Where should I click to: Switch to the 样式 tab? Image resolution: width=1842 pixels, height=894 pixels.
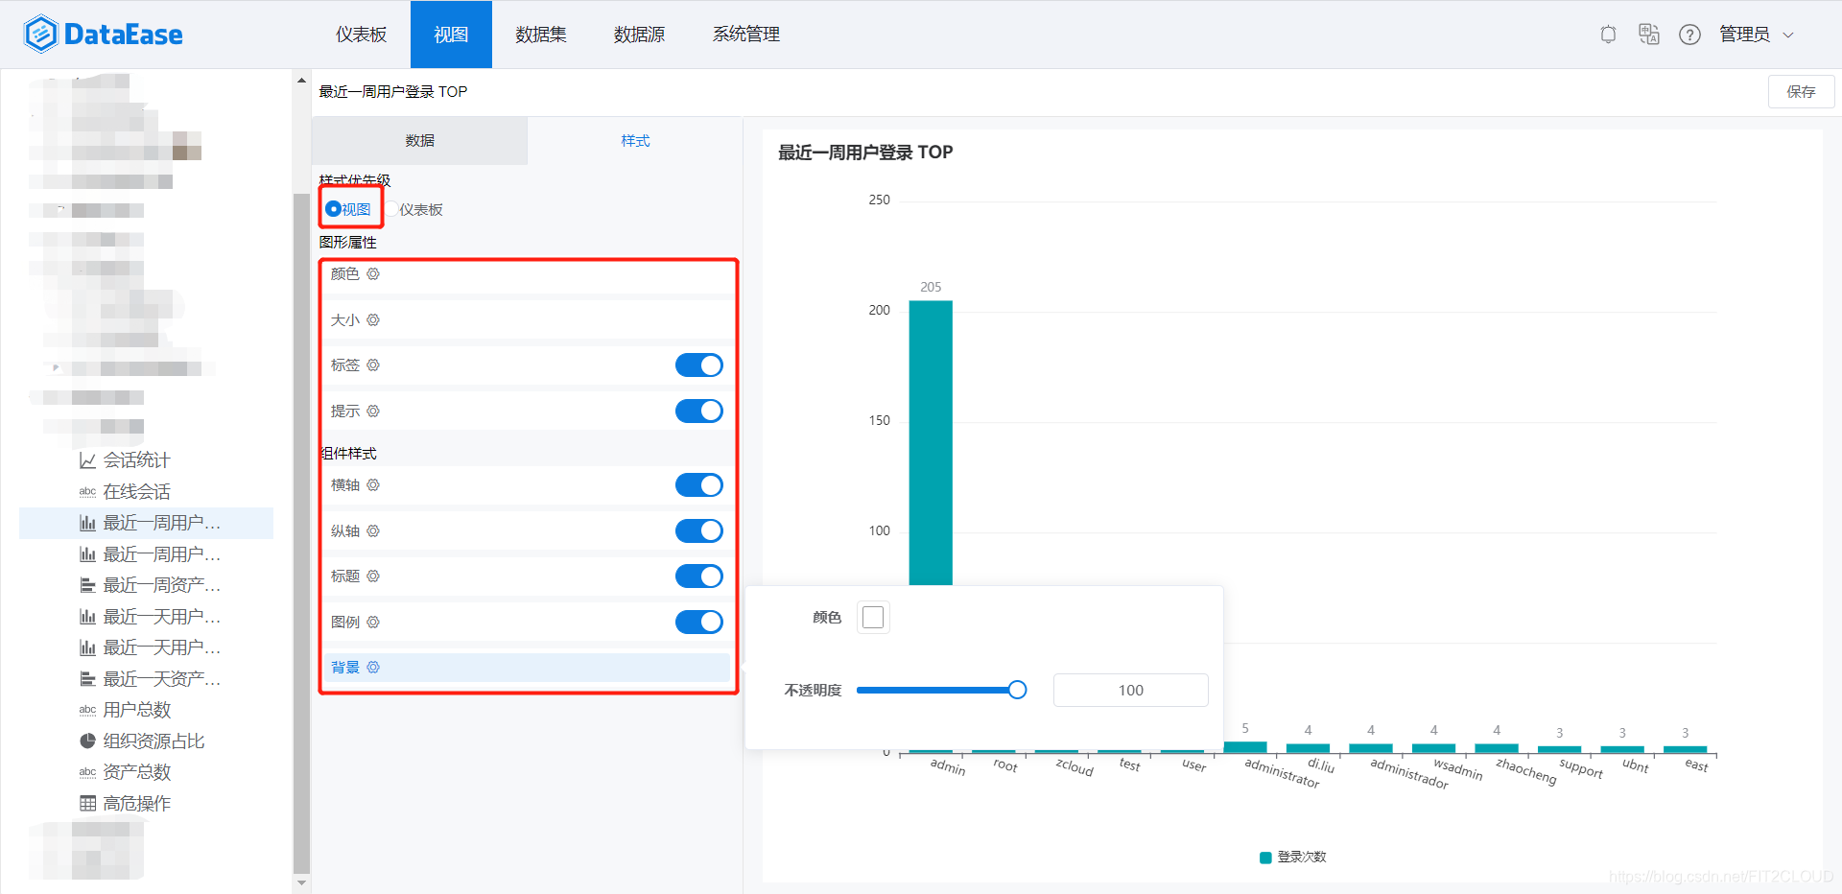[x=635, y=141]
